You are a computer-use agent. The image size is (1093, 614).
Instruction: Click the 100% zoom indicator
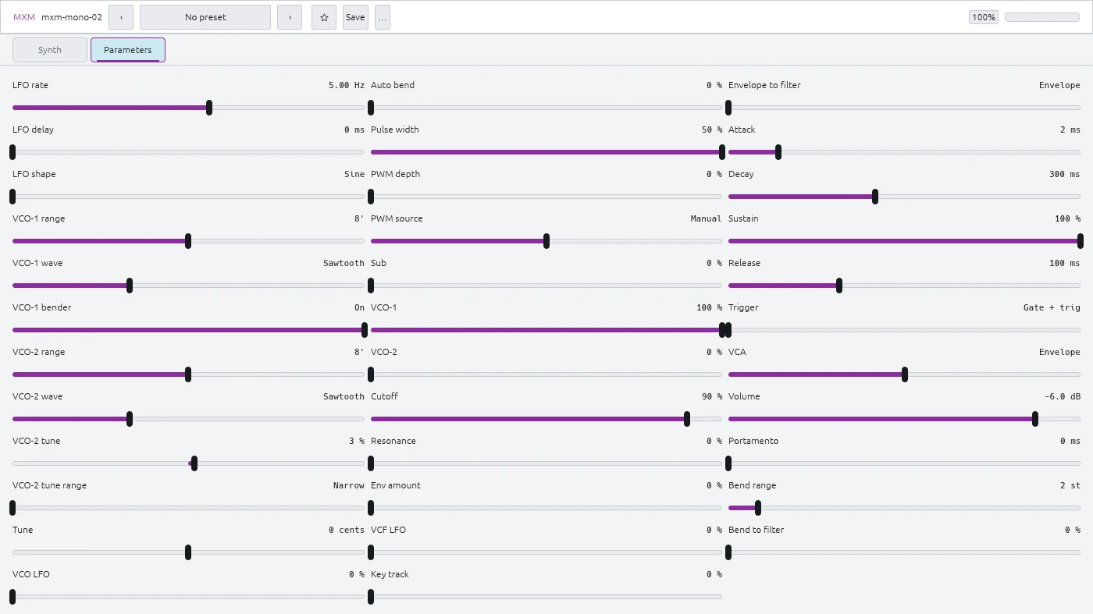(x=984, y=17)
